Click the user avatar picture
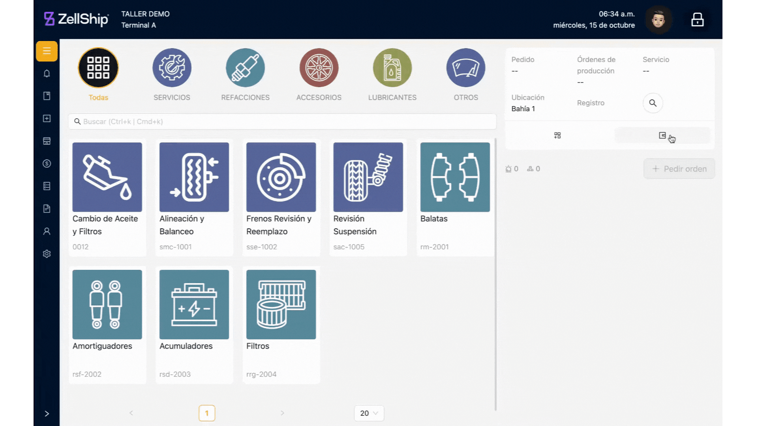Image resolution: width=758 pixels, height=426 pixels. point(658,20)
